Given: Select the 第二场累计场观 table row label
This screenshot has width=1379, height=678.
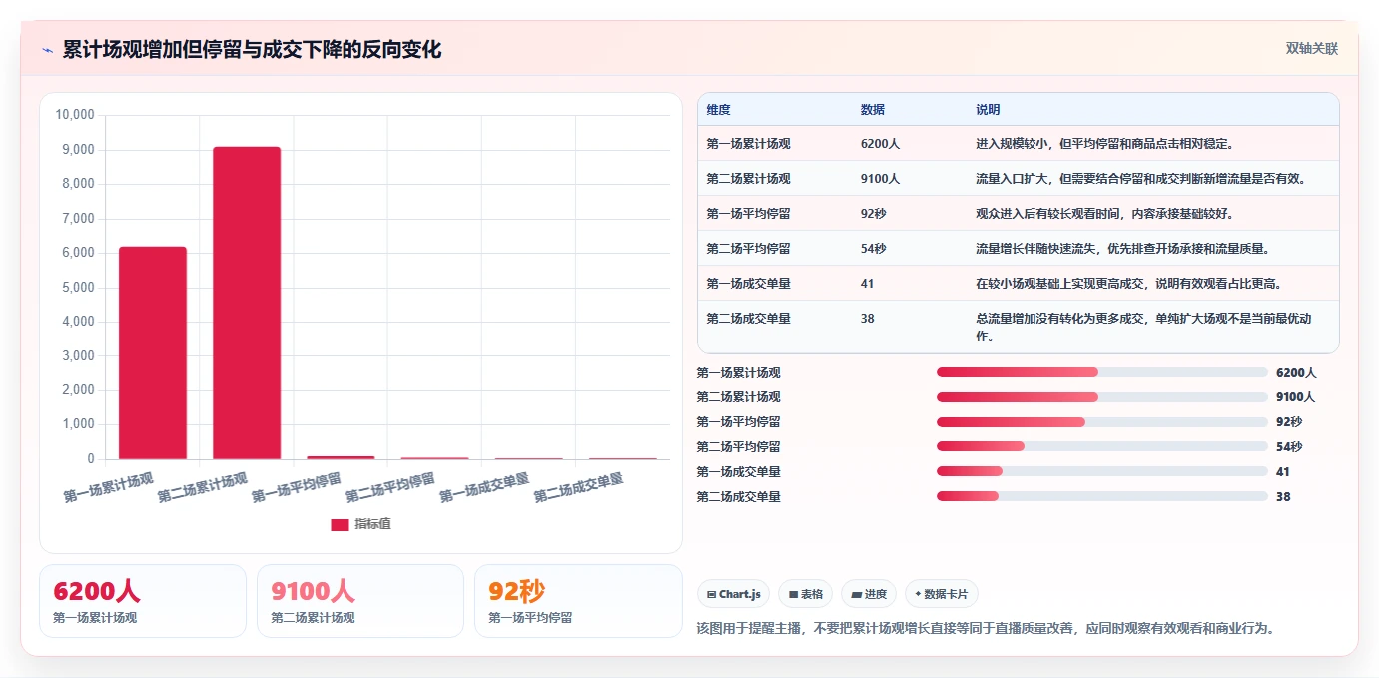Looking at the screenshot, I should (748, 179).
